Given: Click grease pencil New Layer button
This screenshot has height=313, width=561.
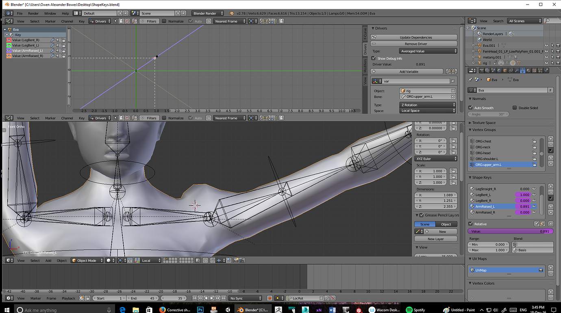Looking at the screenshot, I should [x=436, y=239].
